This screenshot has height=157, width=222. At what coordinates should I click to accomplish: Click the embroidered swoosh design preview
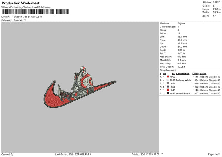tap(80, 87)
